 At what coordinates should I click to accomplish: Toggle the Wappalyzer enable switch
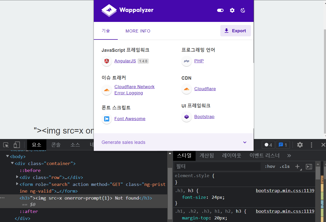tap(220, 10)
